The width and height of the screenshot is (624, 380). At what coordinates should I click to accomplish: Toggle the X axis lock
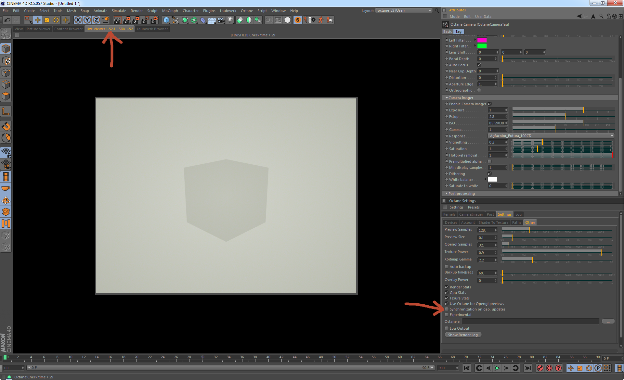pos(78,20)
